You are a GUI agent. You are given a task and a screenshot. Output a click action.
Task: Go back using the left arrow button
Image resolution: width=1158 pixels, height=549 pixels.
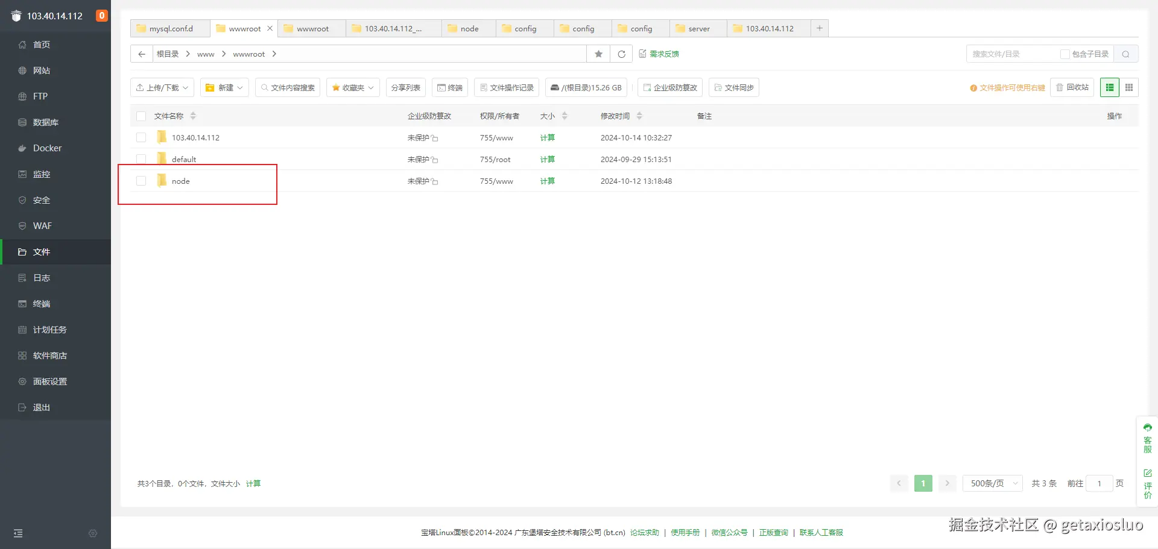[x=142, y=54]
